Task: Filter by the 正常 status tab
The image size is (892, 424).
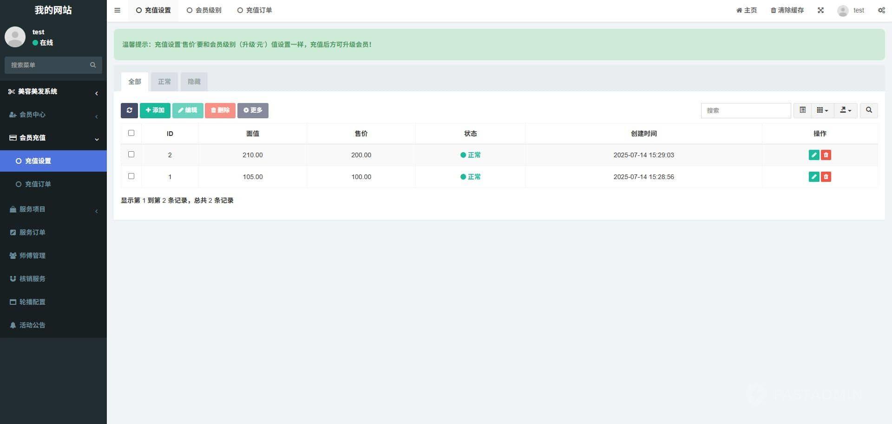Action: tap(164, 82)
